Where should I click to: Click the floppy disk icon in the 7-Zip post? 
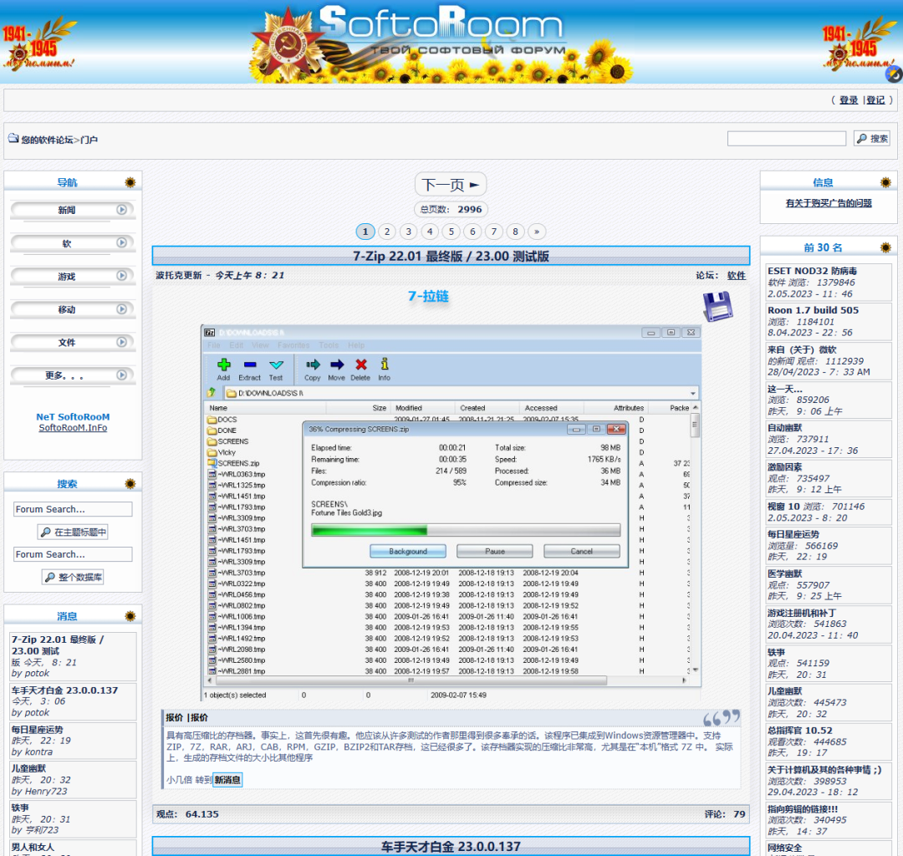[717, 306]
